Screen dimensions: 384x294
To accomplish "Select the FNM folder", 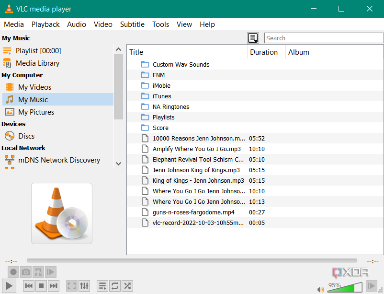I will 255,75.
